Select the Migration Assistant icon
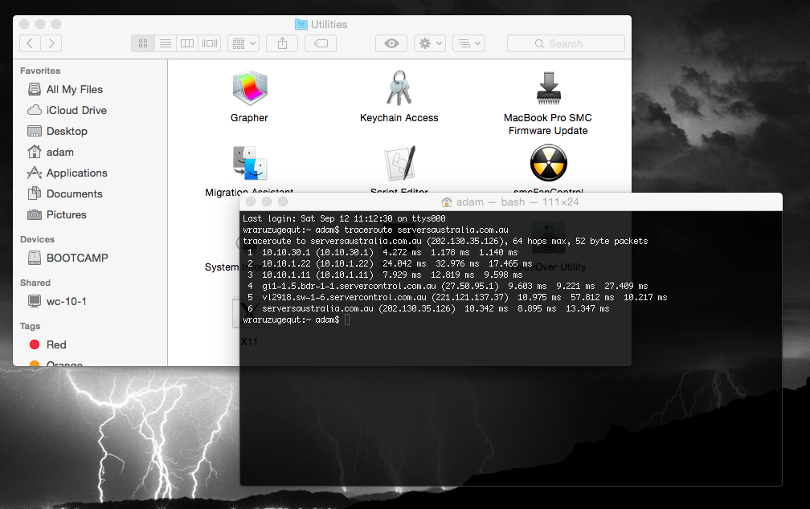Image resolution: width=810 pixels, height=509 pixels. click(x=249, y=165)
